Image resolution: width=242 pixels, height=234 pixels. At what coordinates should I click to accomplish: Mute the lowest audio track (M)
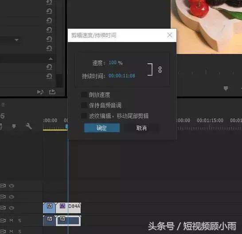pos(11,231)
